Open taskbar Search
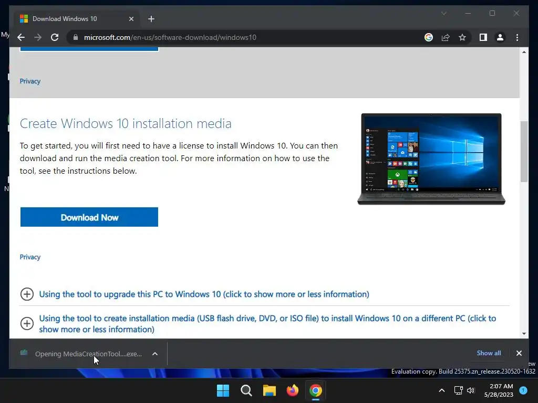 [246, 390]
